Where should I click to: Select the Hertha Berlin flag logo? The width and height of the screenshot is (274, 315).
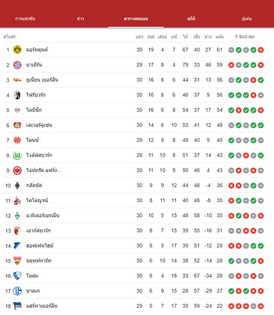coord(17,306)
